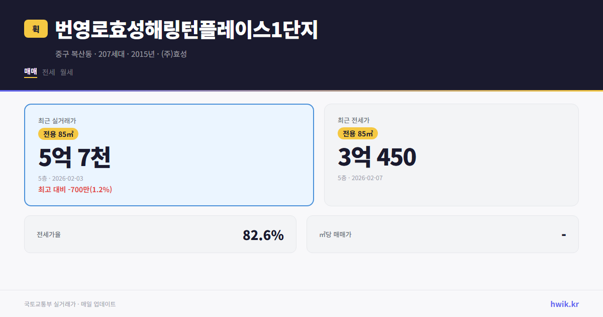Select the 최근 전세가 card
Screen dimensions: 603x317
click(x=451, y=154)
